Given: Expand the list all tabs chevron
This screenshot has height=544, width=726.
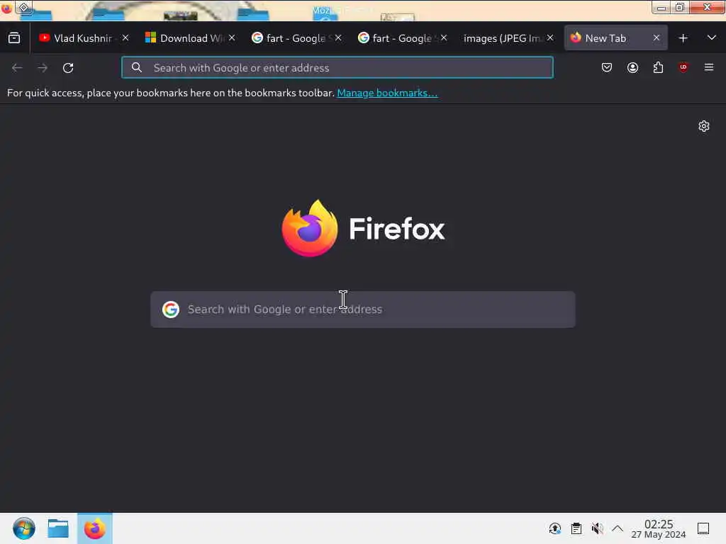Looking at the screenshot, I should point(712,38).
